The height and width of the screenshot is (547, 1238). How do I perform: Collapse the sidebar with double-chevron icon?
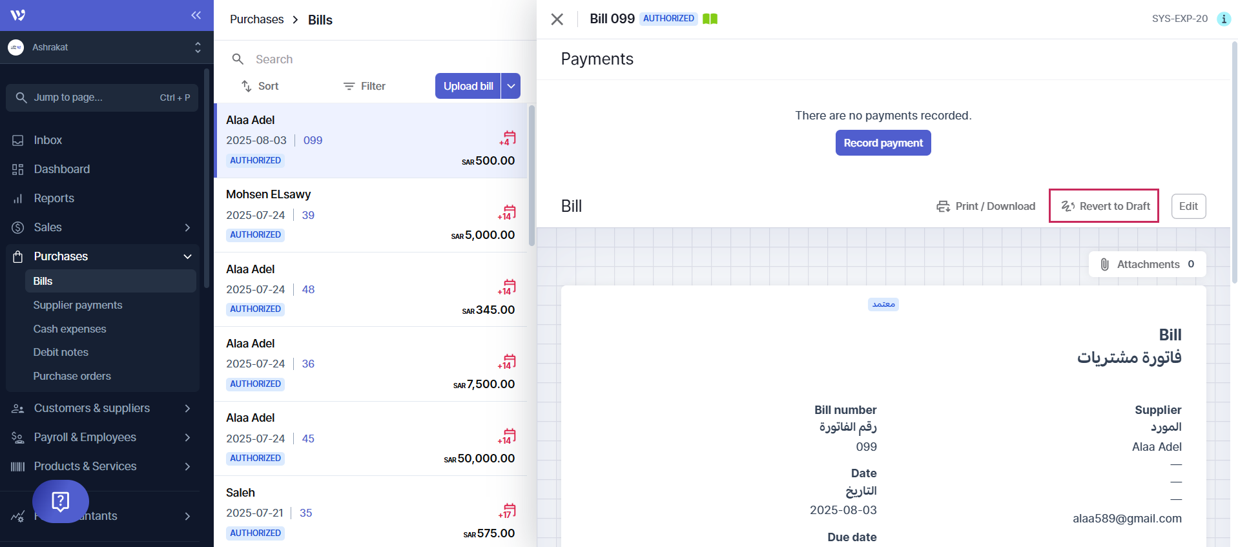(x=196, y=15)
